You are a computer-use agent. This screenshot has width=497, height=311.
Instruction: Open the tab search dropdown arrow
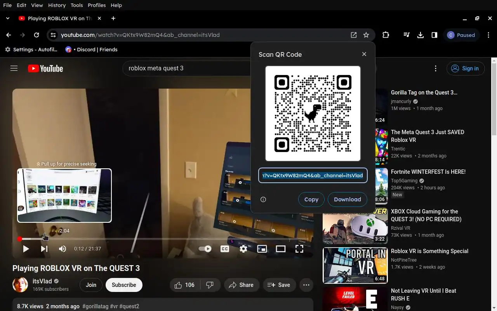(x=8, y=18)
